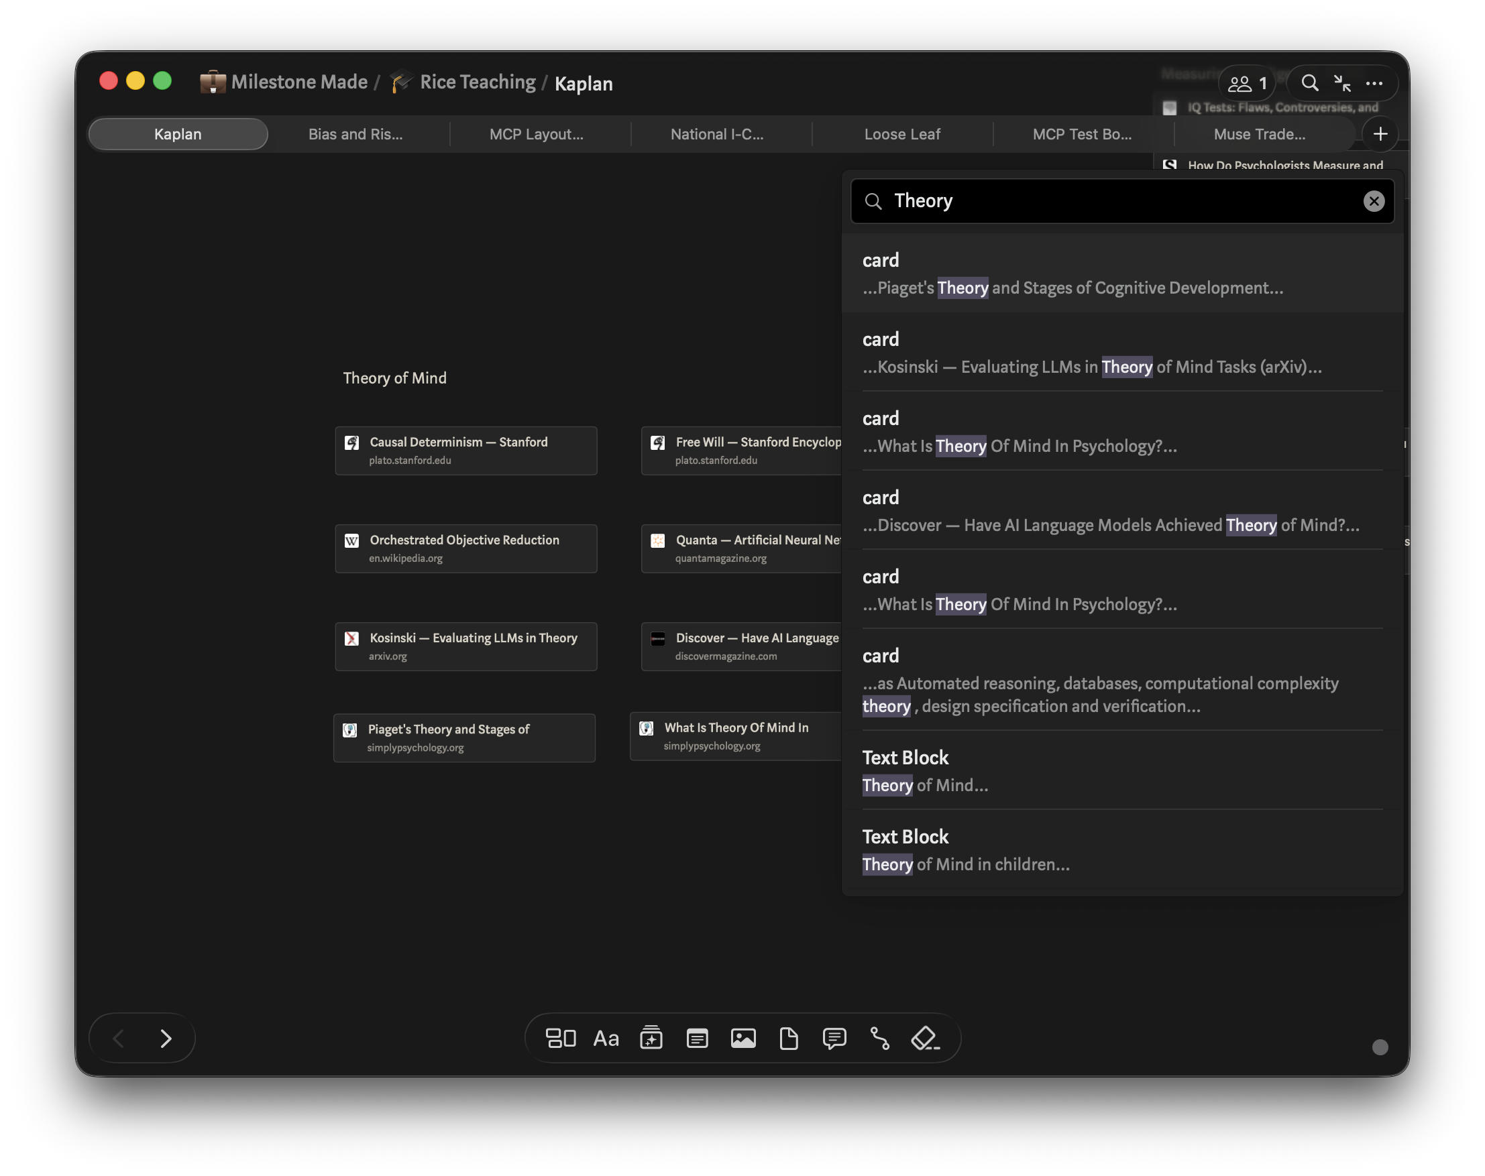The height and width of the screenshot is (1176, 1485).
Task: Navigate back with the left chevron
Action: coord(119,1038)
